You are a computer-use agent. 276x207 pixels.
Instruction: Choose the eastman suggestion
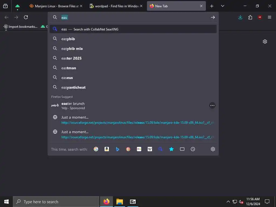[133, 68]
